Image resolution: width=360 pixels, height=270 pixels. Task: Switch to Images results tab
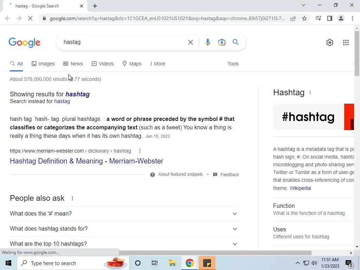[x=43, y=64]
